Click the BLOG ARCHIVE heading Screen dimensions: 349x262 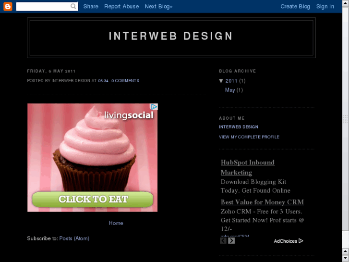238,71
